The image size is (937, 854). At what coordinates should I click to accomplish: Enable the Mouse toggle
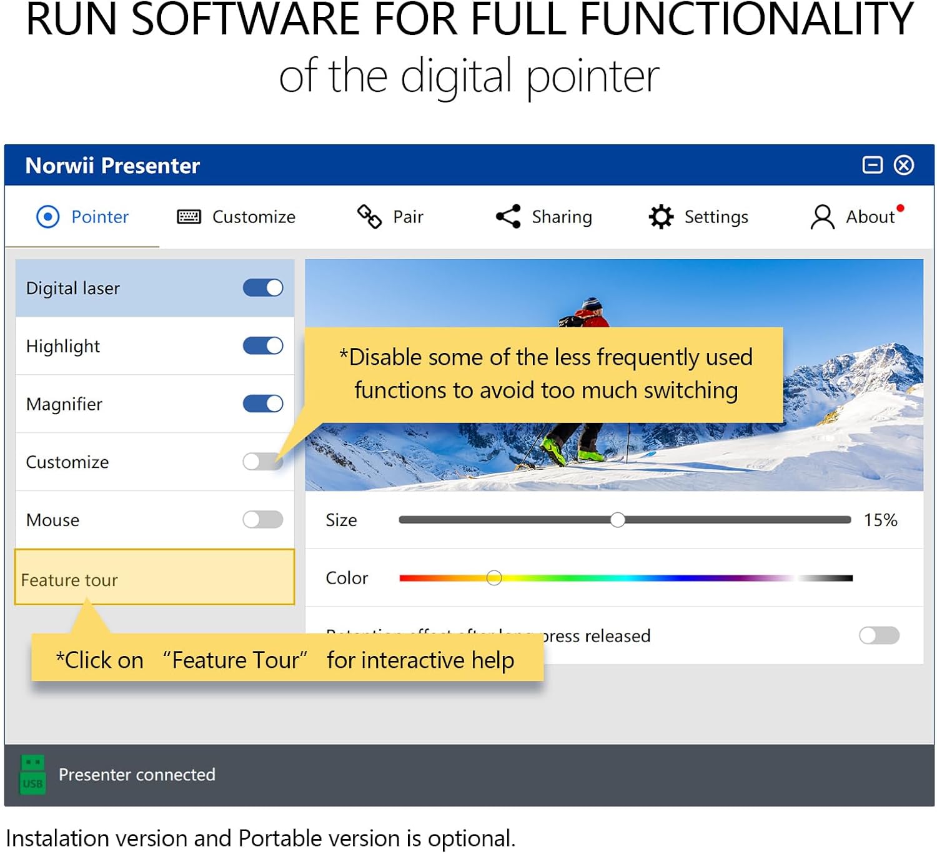click(x=263, y=520)
